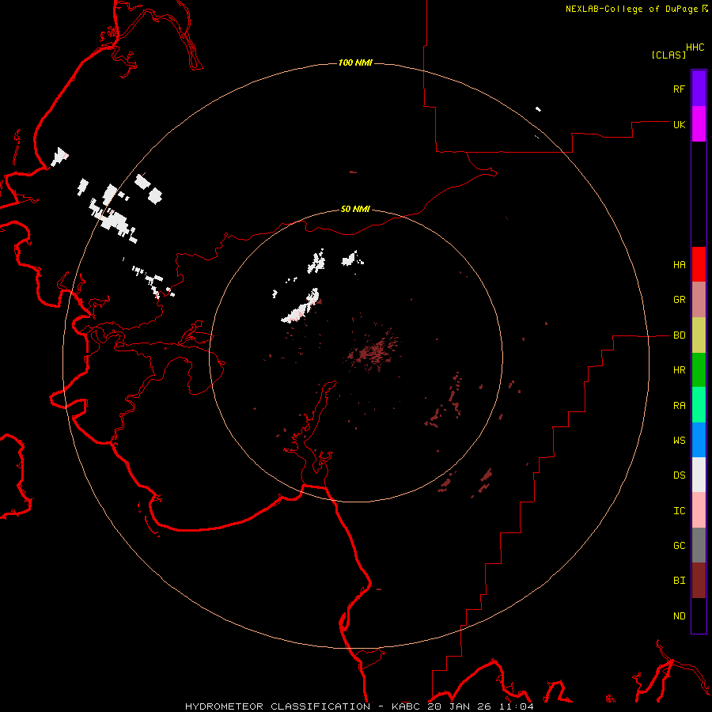Click the RF legend label

coord(679,89)
